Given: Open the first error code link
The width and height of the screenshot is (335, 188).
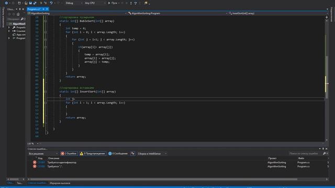Looking at the screenshot, I should click(41, 162).
